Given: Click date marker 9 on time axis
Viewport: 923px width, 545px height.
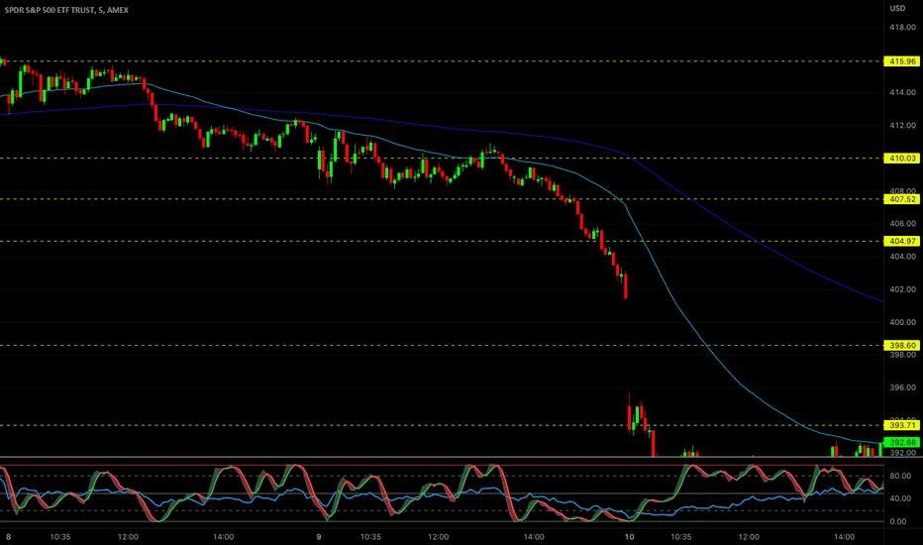Looking at the screenshot, I should point(319,537).
